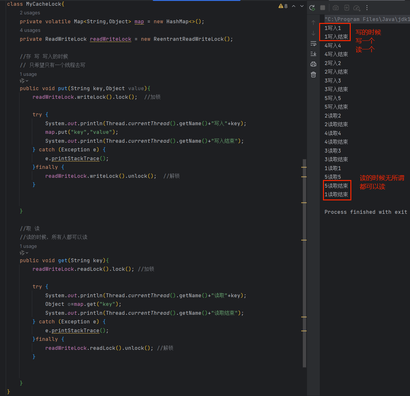The image size is (410, 396).
Task: Toggle scroll to end of console
Action: 313,54
